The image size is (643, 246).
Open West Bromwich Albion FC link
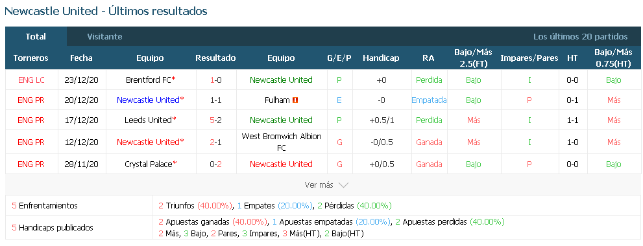[282, 142]
